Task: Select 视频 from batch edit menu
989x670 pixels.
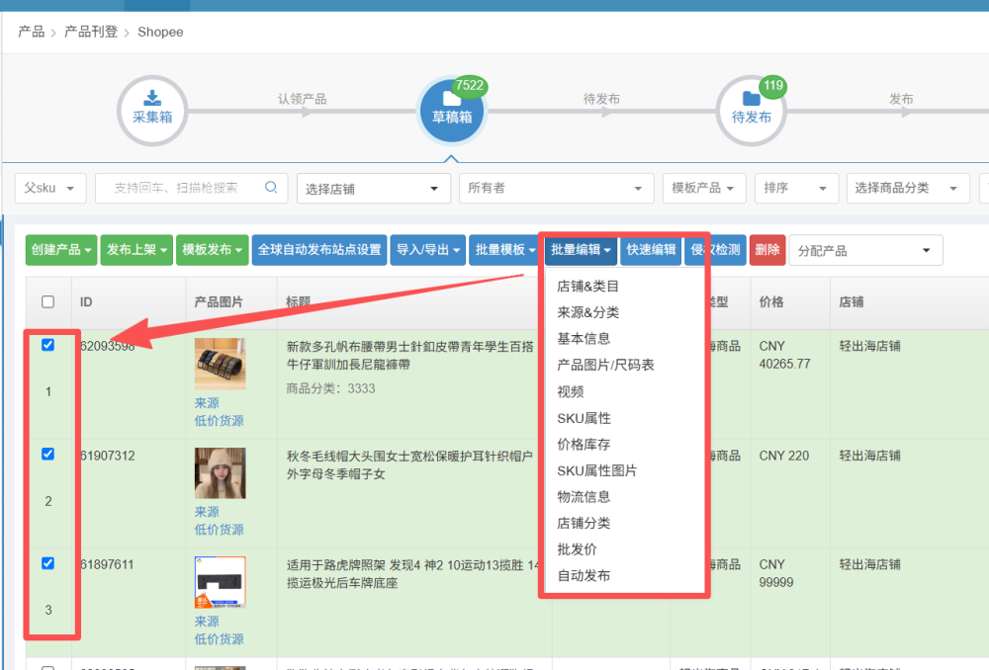Action: 571,391
